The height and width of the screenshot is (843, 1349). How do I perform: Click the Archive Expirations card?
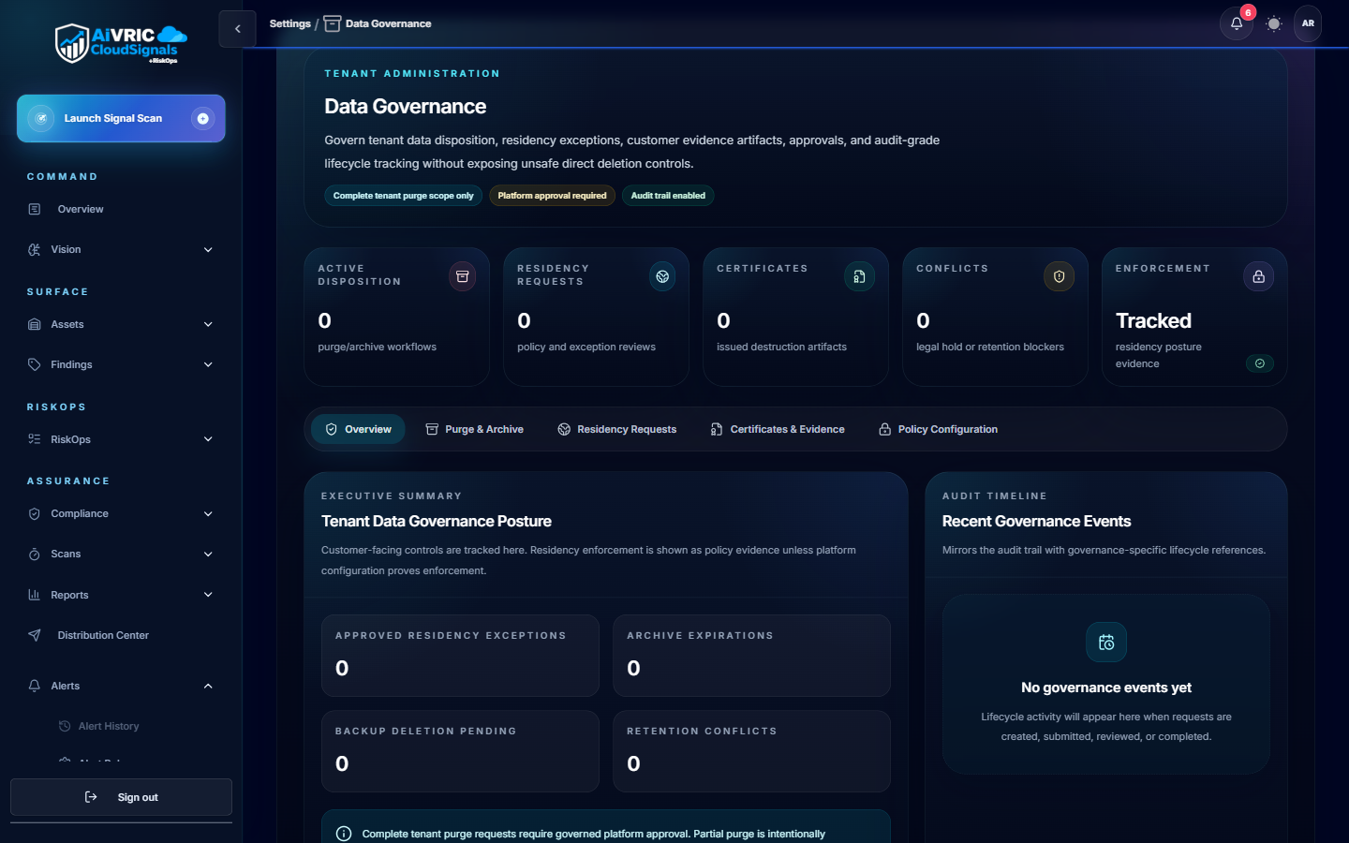751,656
